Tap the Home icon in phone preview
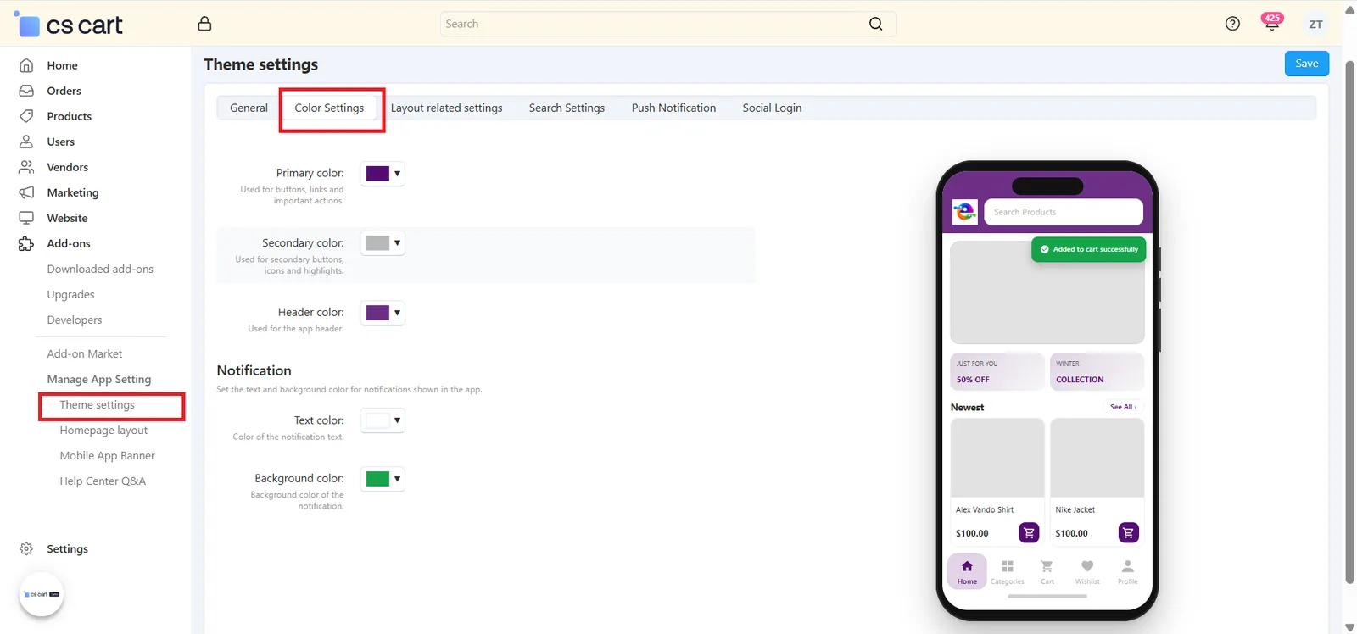Screen dimensions: 1357x634 point(967,566)
